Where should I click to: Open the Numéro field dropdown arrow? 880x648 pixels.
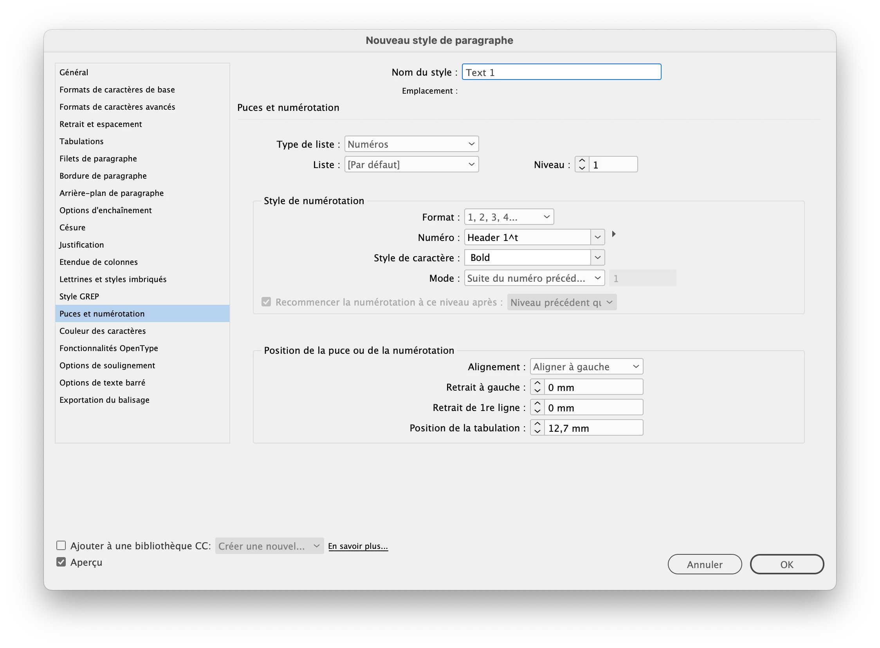(597, 237)
